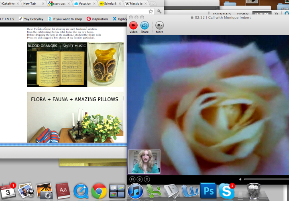Open QuickTime Player from the dock
This screenshot has height=201, width=289.
coord(81,191)
